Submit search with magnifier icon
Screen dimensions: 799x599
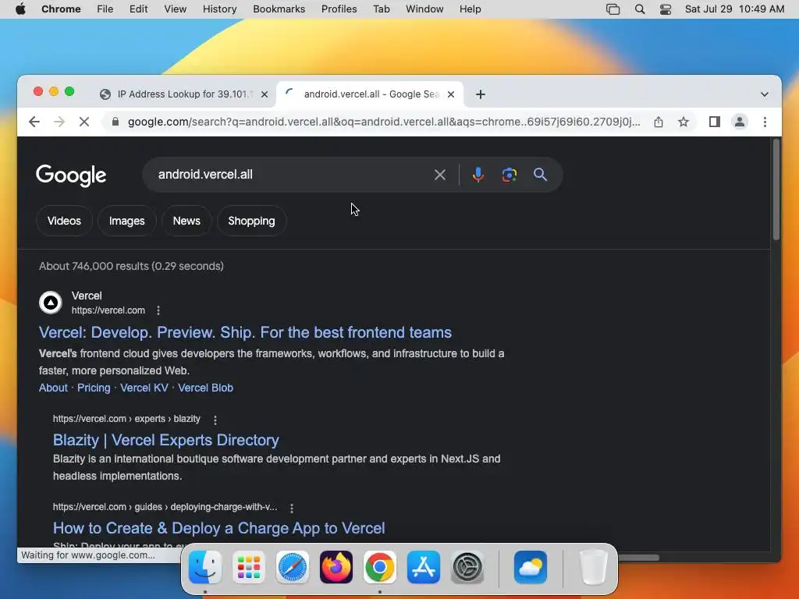click(x=540, y=175)
